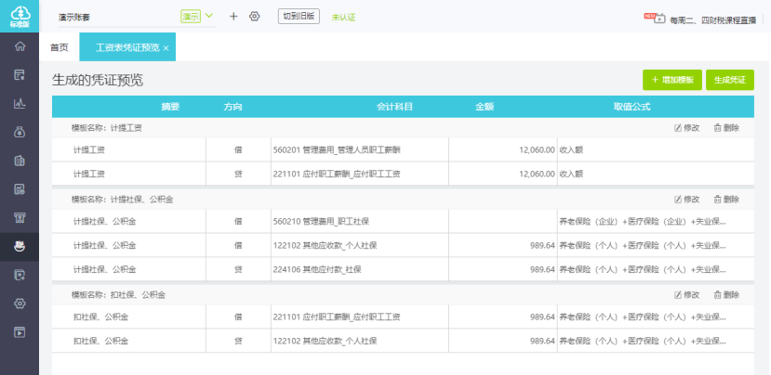
Task: Click the plus icon in top bar
Action: 233,17
